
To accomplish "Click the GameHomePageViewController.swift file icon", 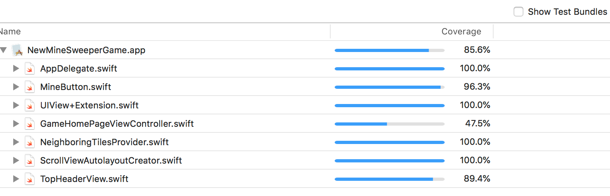I will 30,124.
